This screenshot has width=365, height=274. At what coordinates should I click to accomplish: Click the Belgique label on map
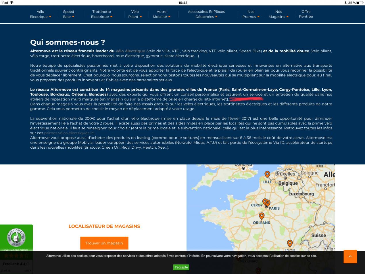pyautogui.click(x=288, y=183)
